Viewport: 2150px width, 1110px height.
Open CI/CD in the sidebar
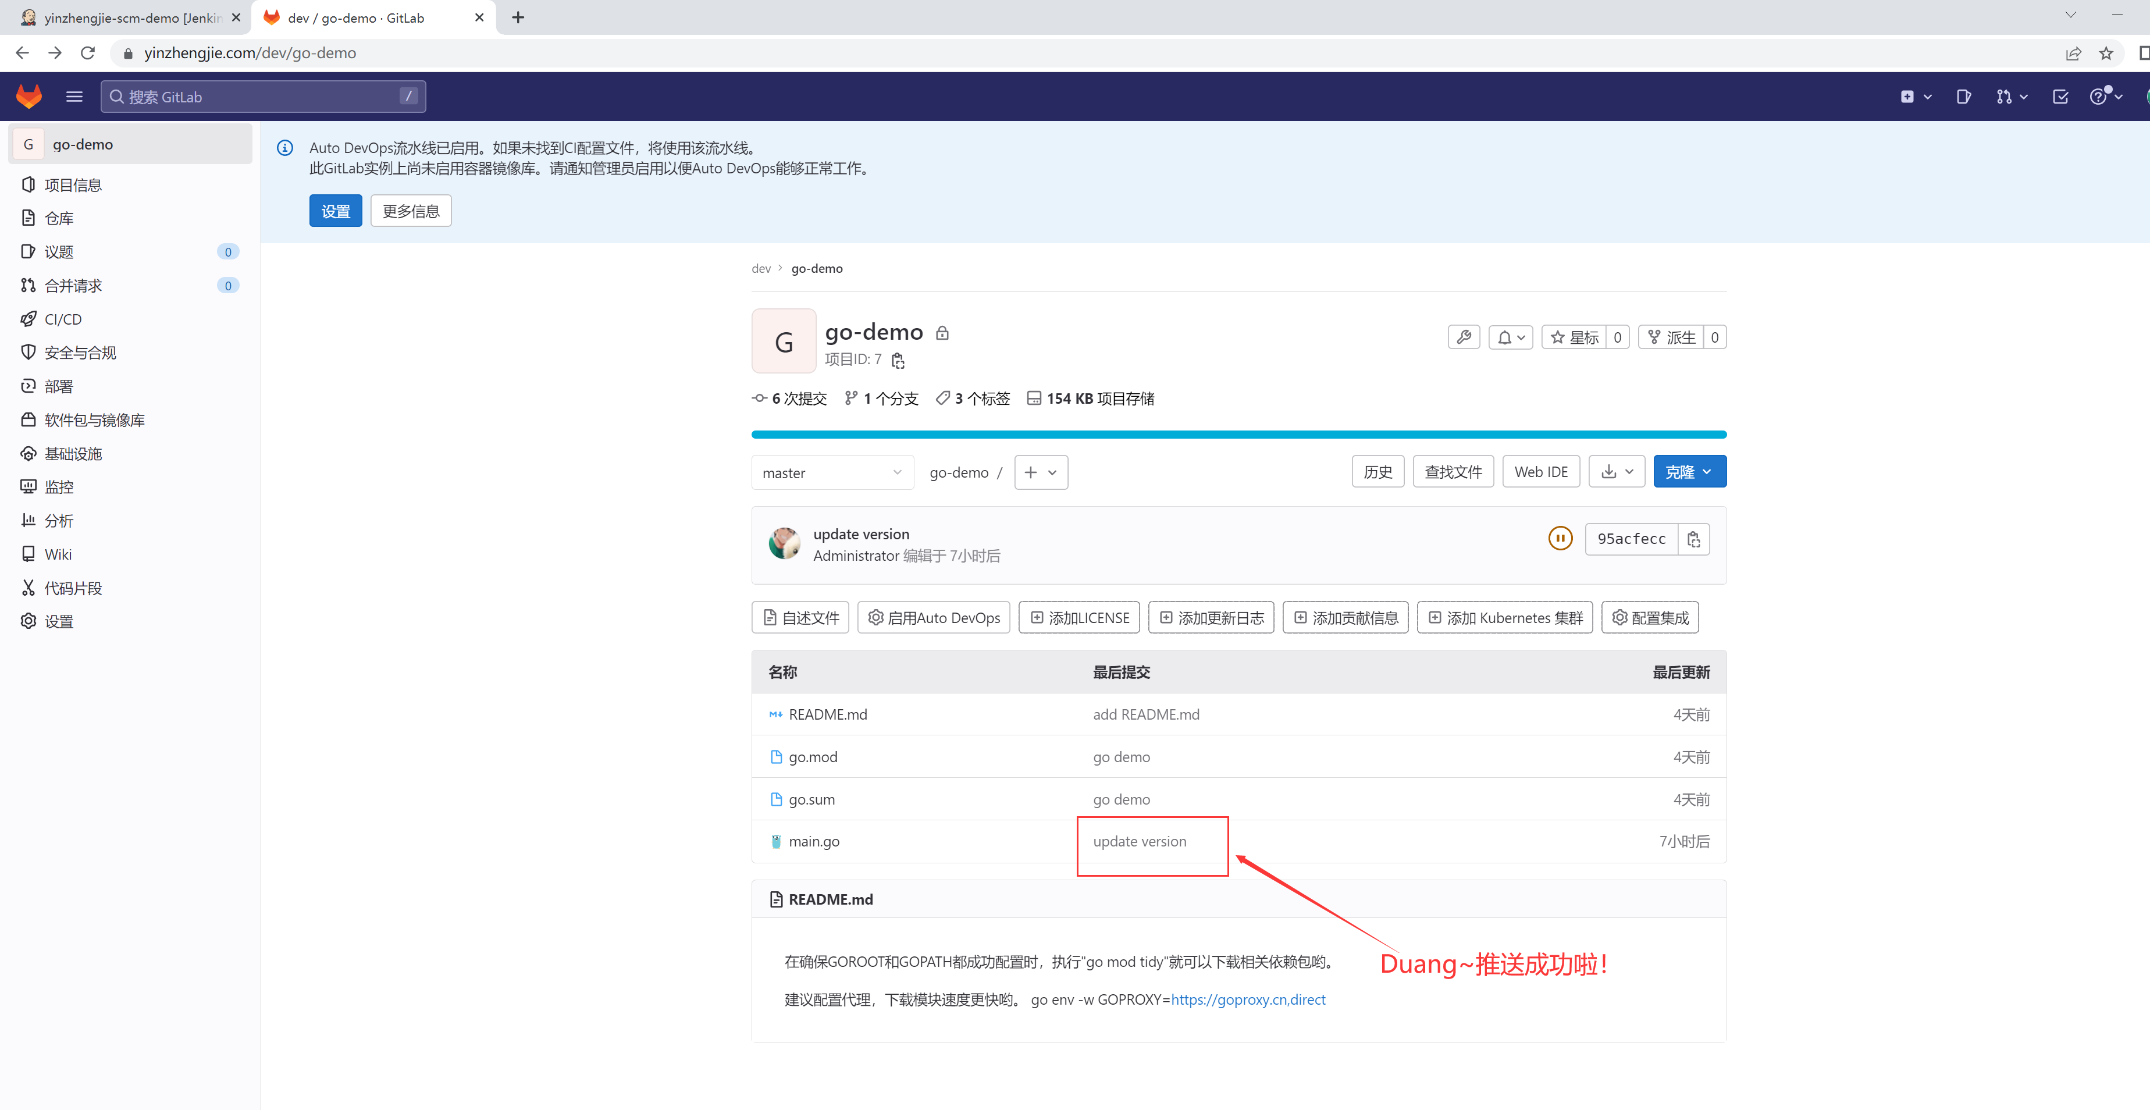[x=63, y=319]
